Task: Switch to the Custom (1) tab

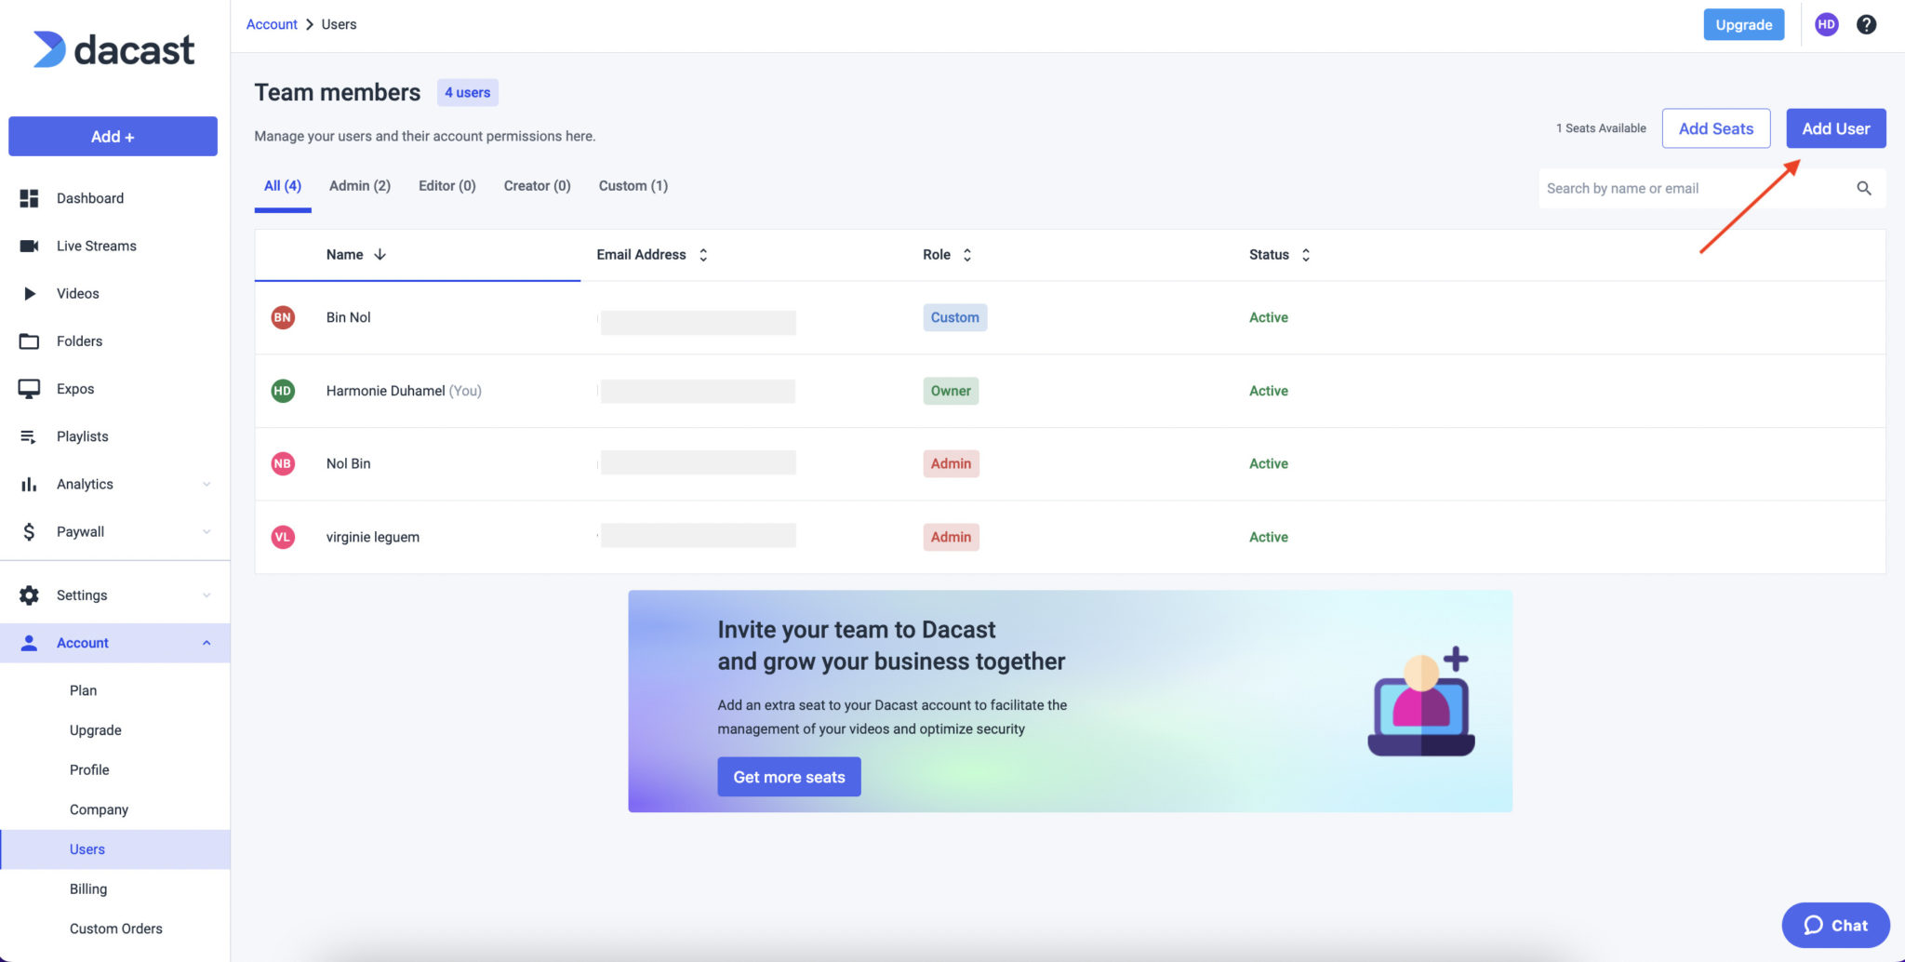Action: 633,186
